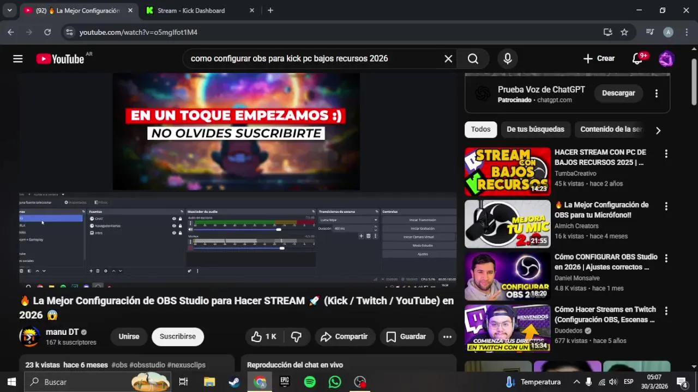The width and height of the screenshot is (698, 392).
Task: Like the video with thumbs up
Action: click(264, 336)
